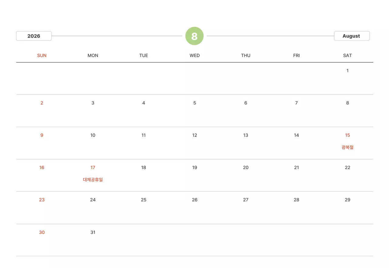Select Monday August 17 date
The width and height of the screenshot is (389, 268).
tap(93, 167)
